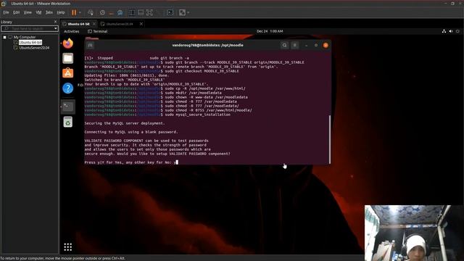Click the volume icon in Ubuntu top bar

coord(451,31)
